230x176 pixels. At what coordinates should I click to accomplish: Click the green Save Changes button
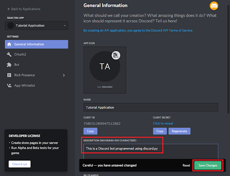click(x=208, y=165)
